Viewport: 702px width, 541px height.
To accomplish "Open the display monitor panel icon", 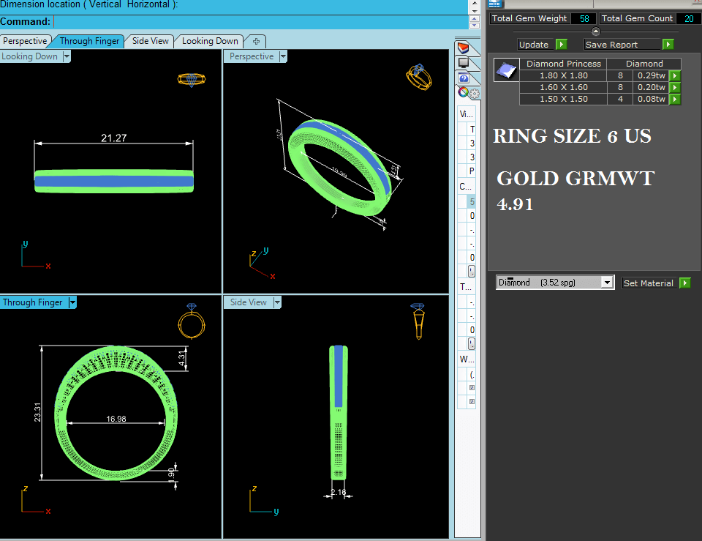I will pyautogui.click(x=463, y=63).
